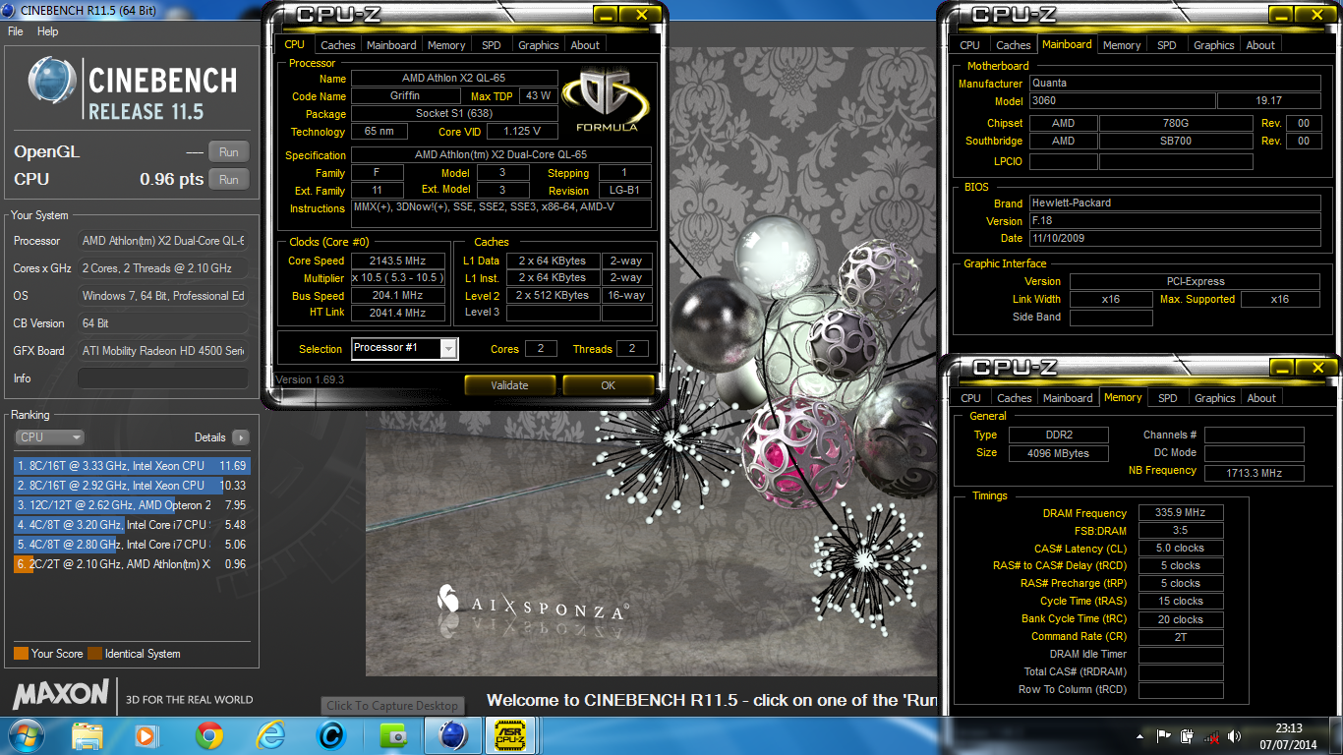The width and height of the screenshot is (1343, 755).
Task: Click the empty Info field in Your System
Action: click(163, 378)
